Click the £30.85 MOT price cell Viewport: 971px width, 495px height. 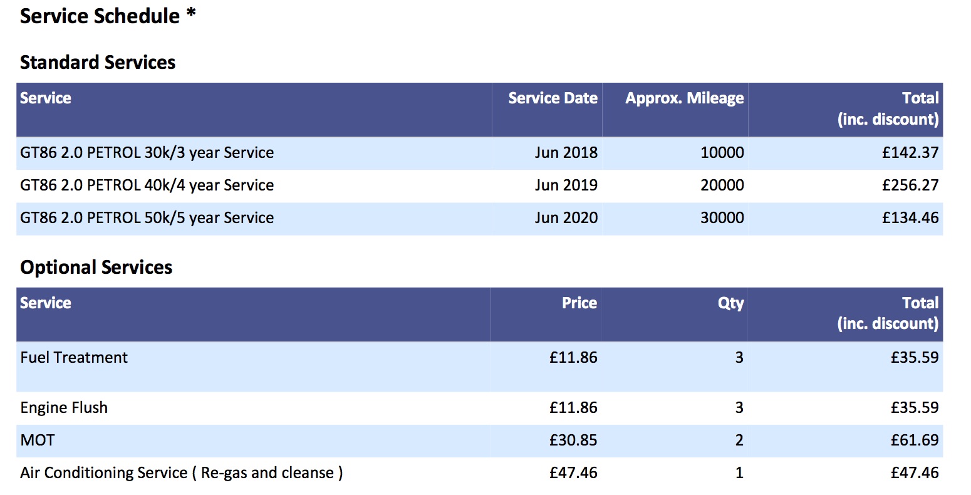pos(573,440)
